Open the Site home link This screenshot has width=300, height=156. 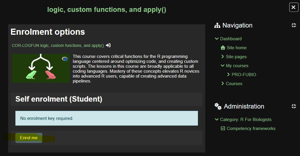point(237,48)
